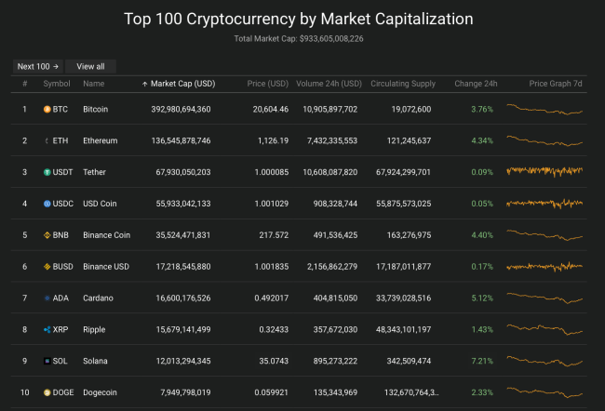The image size is (605, 411).
Task: Click Binance USD's market cap 17,218,545,880
Action: [x=183, y=267]
